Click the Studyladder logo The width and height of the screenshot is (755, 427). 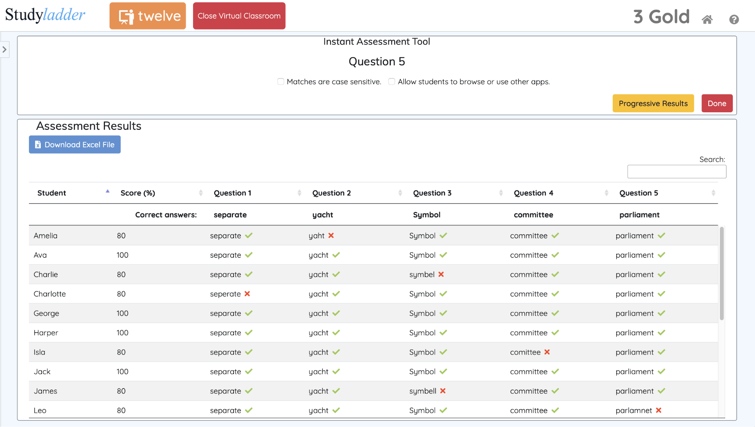point(45,15)
